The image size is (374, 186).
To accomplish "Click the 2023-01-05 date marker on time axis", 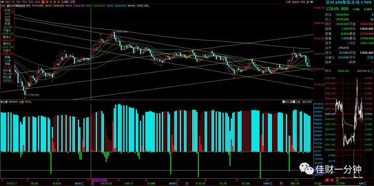I will tap(99, 180).
